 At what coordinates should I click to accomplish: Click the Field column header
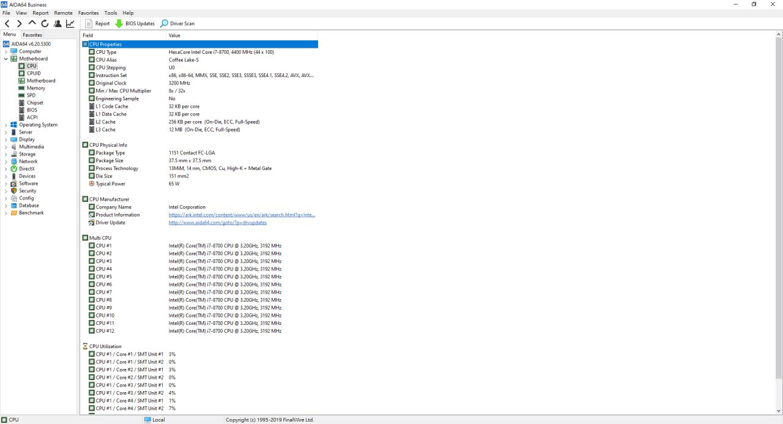(123, 35)
